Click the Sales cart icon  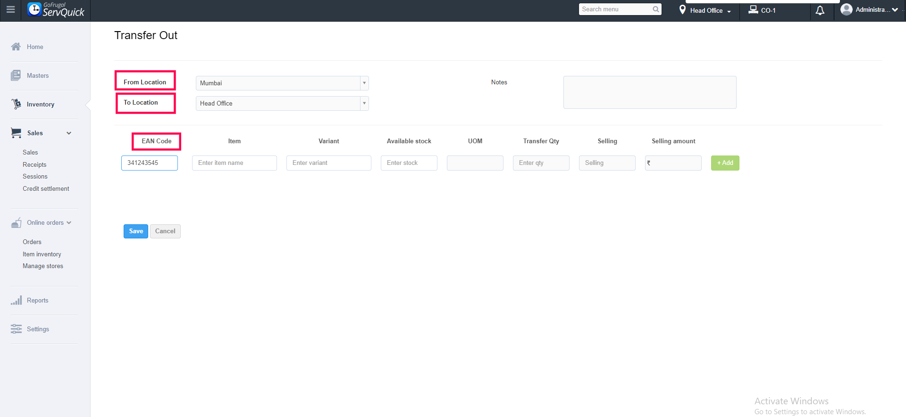point(16,133)
